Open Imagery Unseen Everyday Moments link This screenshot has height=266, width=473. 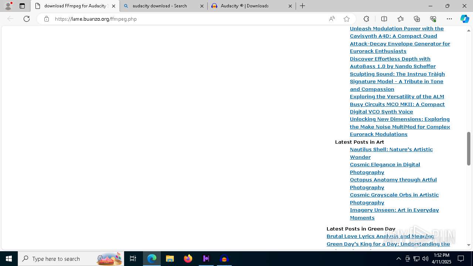[x=394, y=214]
